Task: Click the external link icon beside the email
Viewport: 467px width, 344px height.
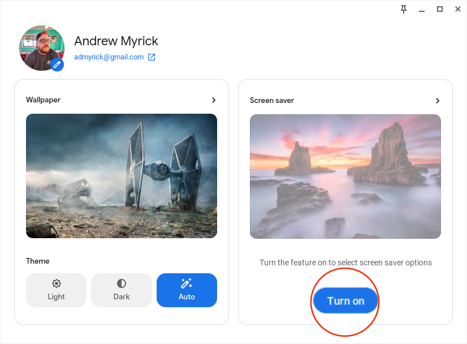Action: [152, 57]
